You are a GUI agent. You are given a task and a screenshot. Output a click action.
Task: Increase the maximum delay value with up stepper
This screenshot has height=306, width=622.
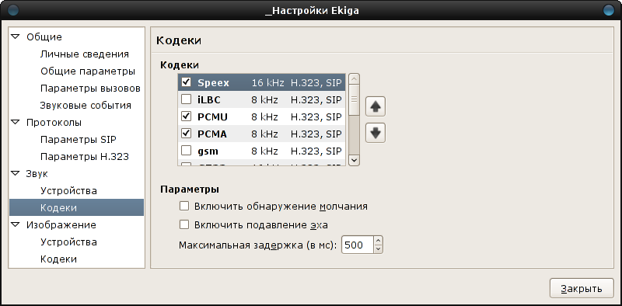point(378,241)
